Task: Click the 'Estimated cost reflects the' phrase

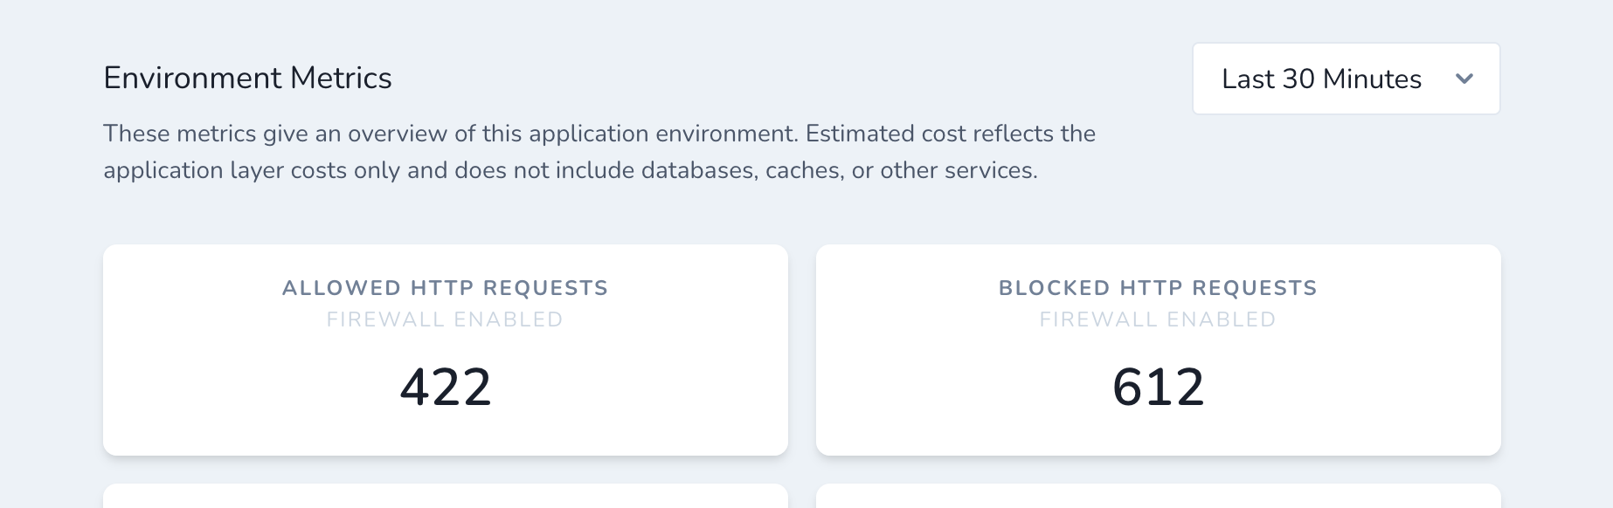Action: click(950, 134)
